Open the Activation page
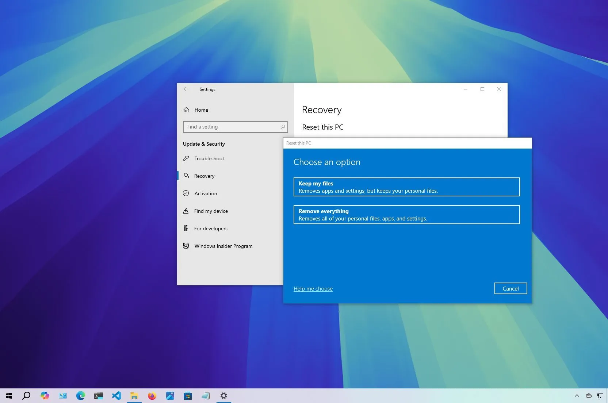 tap(206, 193)
